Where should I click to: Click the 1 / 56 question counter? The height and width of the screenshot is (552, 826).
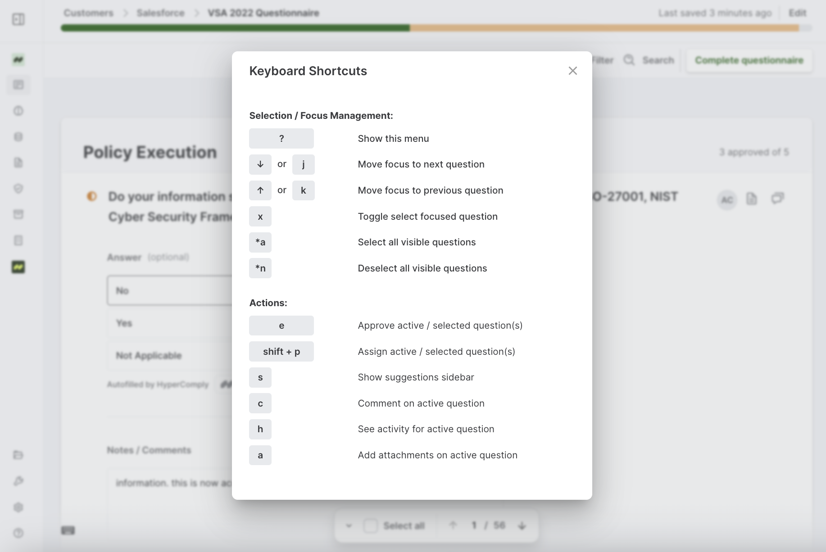coord(488,525)
